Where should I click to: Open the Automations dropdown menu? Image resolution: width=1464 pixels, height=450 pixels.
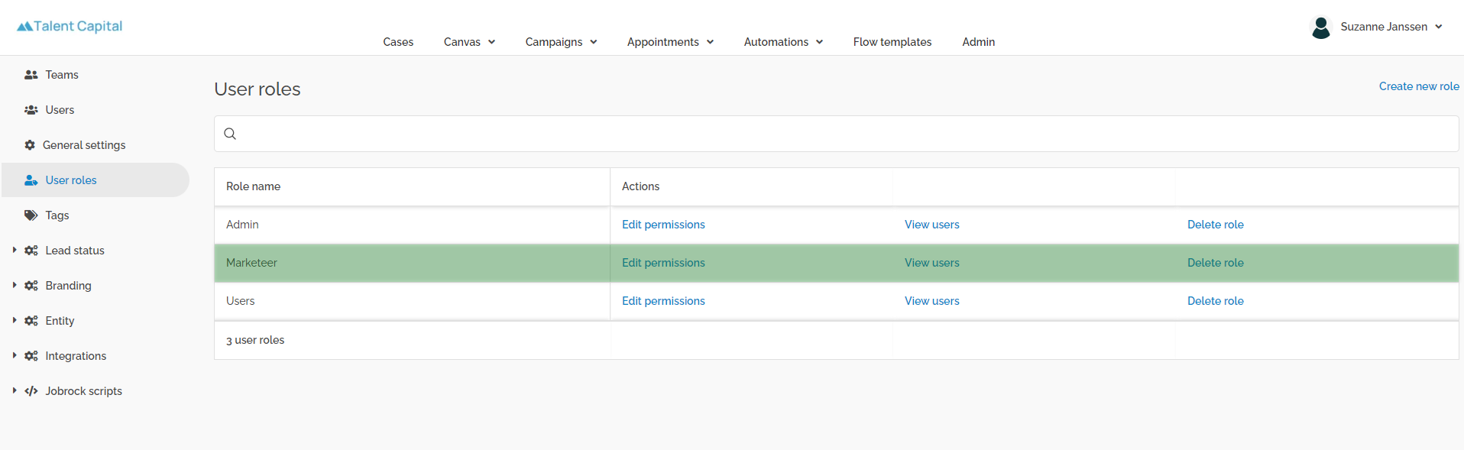click(x=783, y=42)
